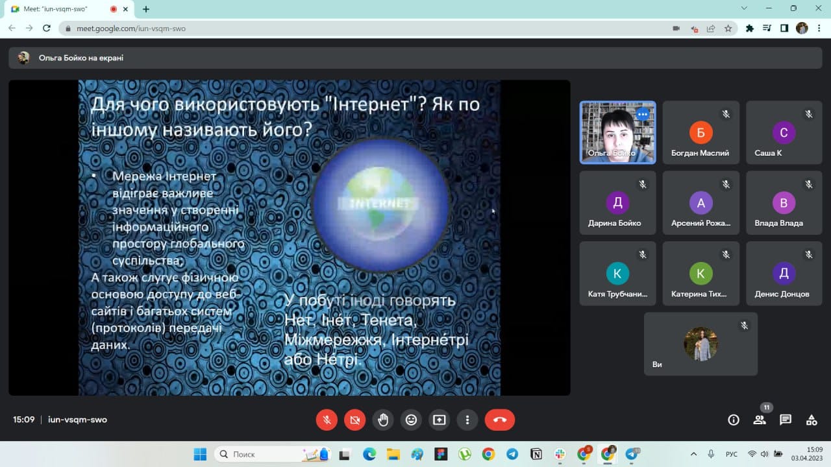The height and width of the screenshot is (467, 831).
Task: Open the emoji reactions picker
Action: click(x=411, y=420)
